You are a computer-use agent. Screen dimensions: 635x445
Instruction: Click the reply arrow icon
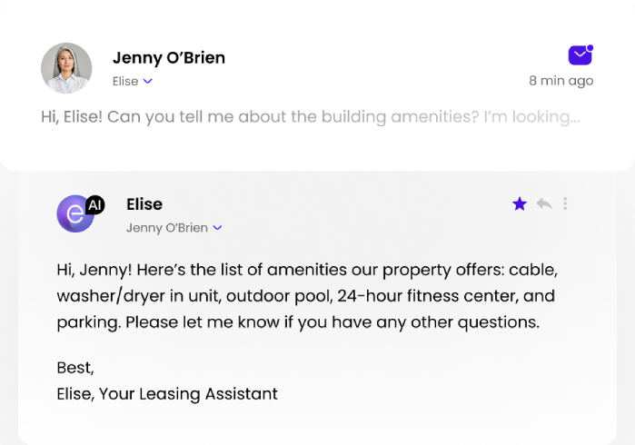544,203
